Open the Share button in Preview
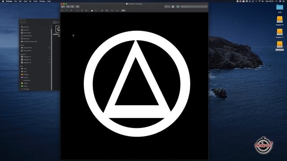 tap(78, 7)
